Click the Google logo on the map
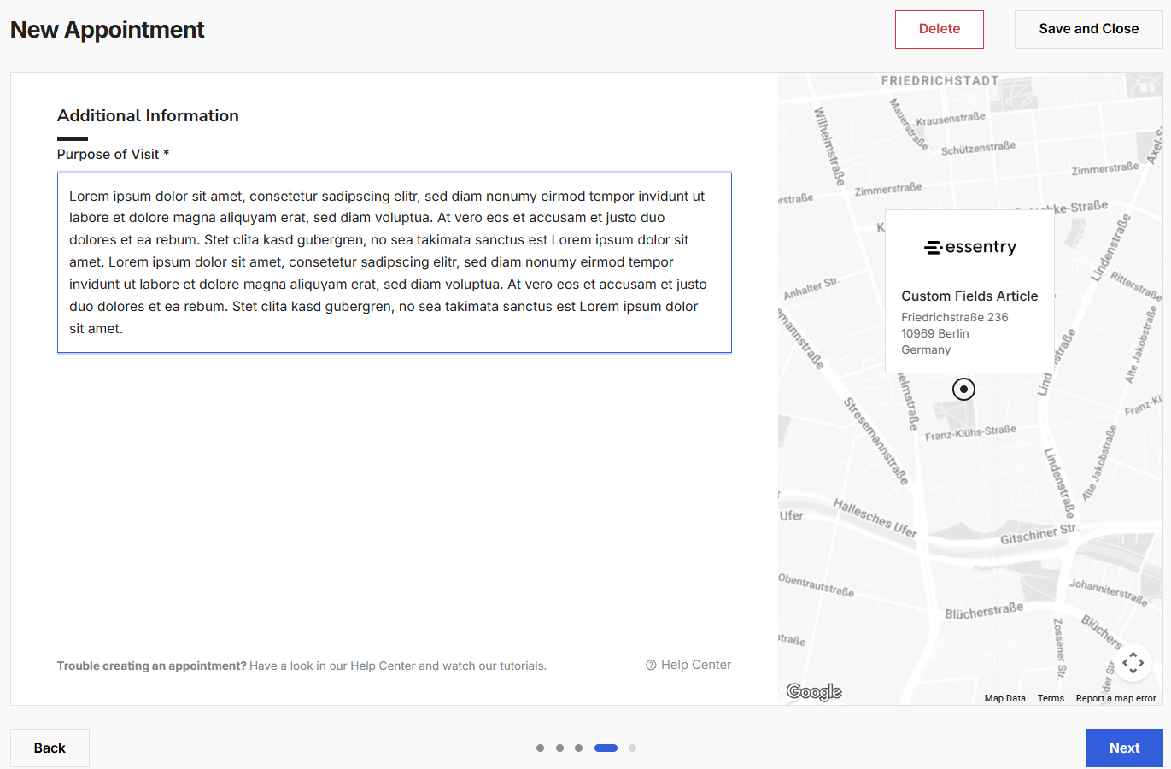This screenshot has height=769, width=1171. [x=814, y=691]
